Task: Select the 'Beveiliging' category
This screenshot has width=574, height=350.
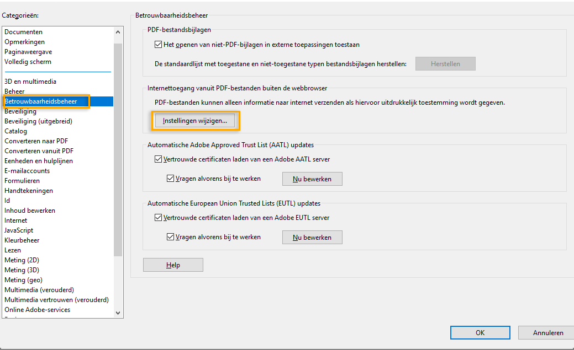Action: [x=24, y=111]
